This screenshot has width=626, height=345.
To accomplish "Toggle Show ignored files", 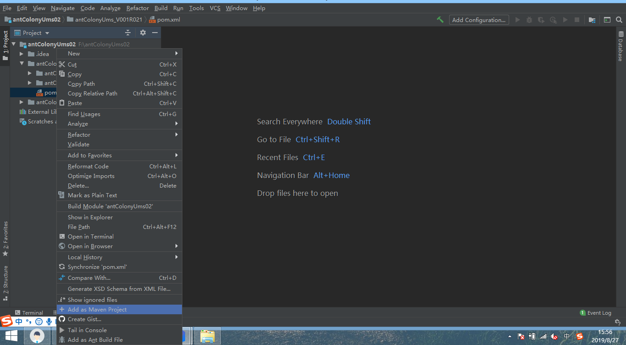I will [x=119, y=300].
